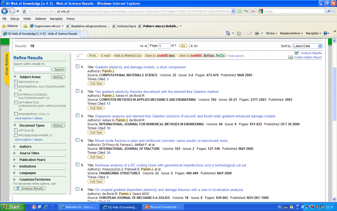337x211 pixels.
Task: Click the Page number input field
Action: [x=164, y=46]
